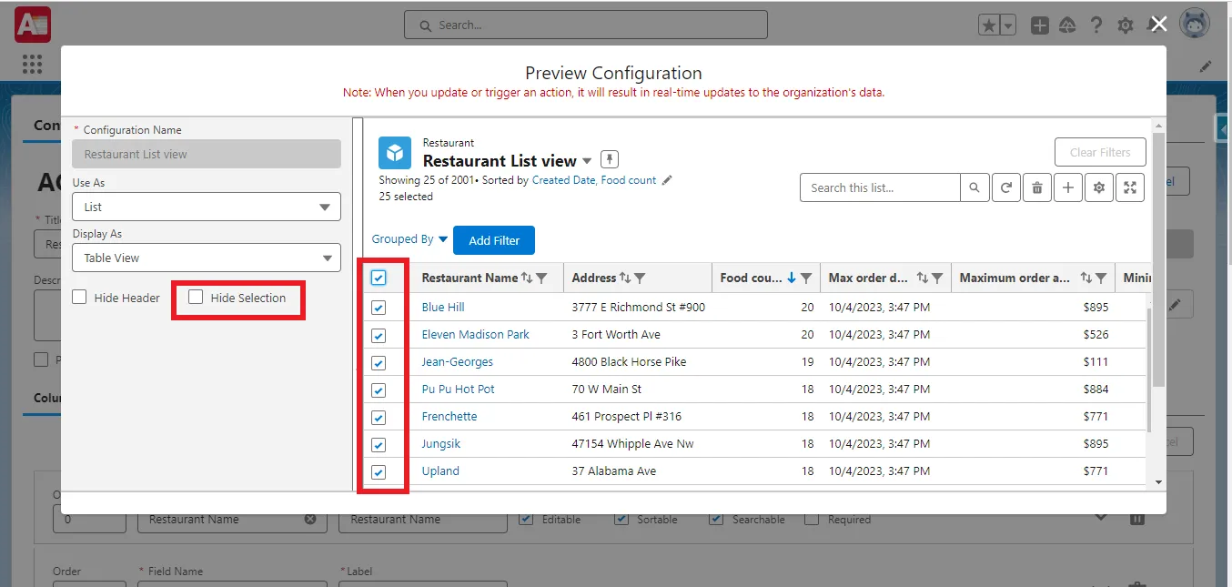Click the Search this list field
The height and width of the screenshot is (587, 1232).
click(x=879, y=187)
